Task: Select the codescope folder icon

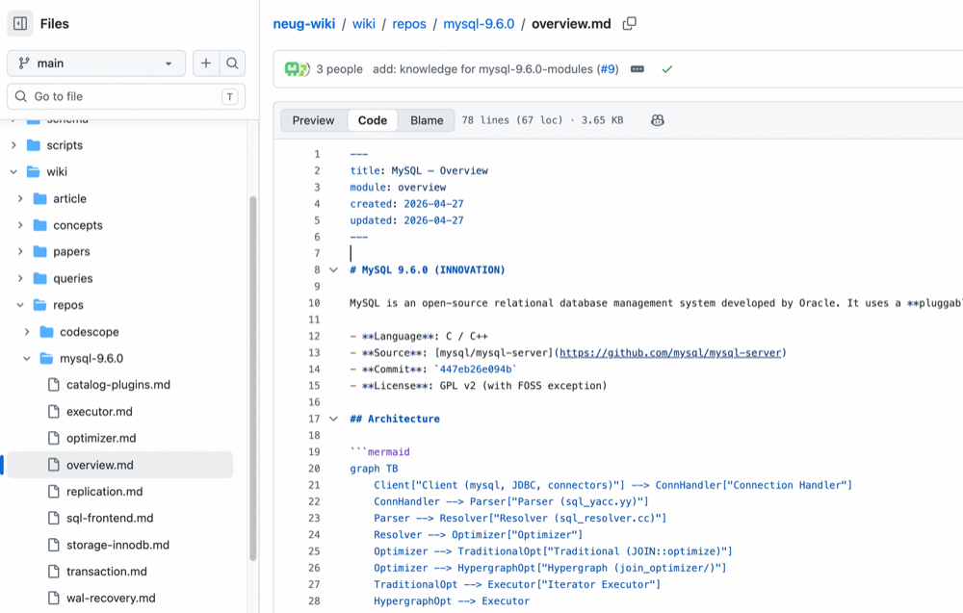Action: click(46, 332)
